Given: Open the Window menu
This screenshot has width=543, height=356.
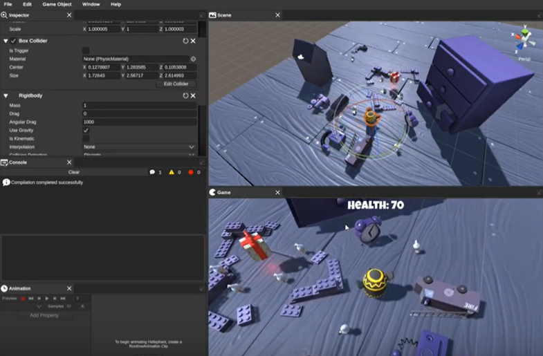Looking at the screenshot, I should (91, 4).
